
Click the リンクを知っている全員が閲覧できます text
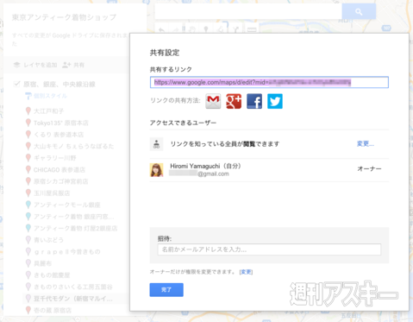(x=225, y=144)
